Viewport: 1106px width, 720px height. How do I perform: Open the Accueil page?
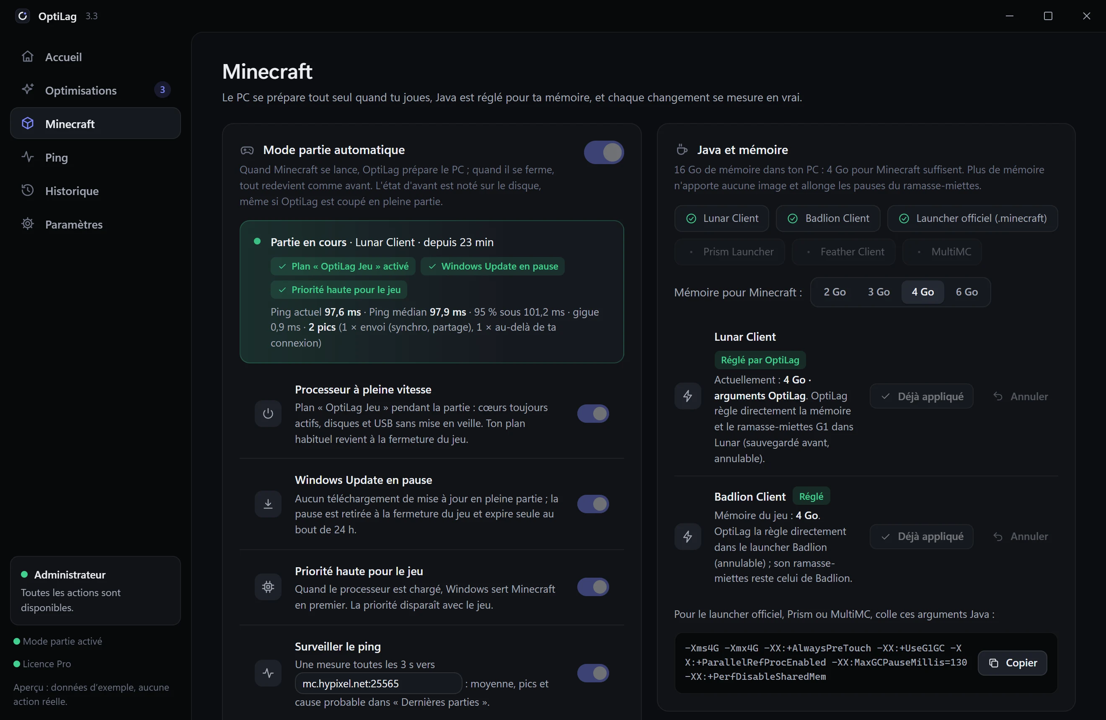(x=95, y=57)
